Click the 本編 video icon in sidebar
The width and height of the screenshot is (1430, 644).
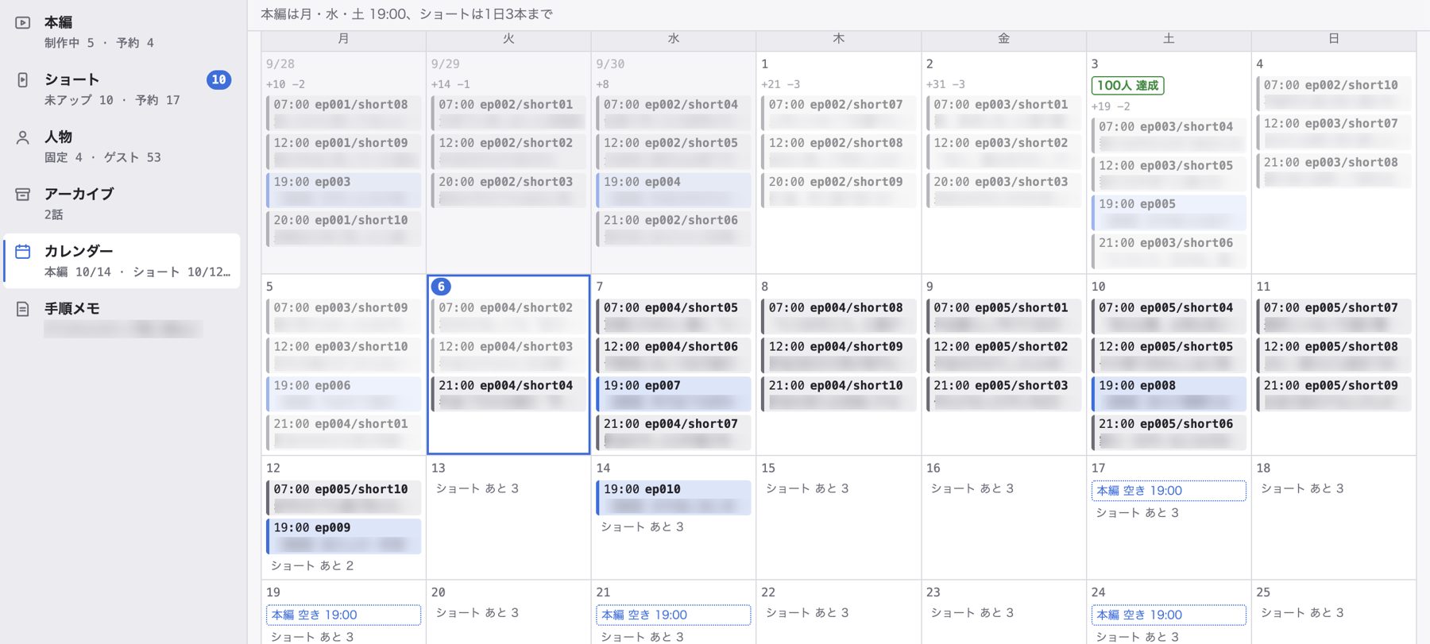point(23,23)
